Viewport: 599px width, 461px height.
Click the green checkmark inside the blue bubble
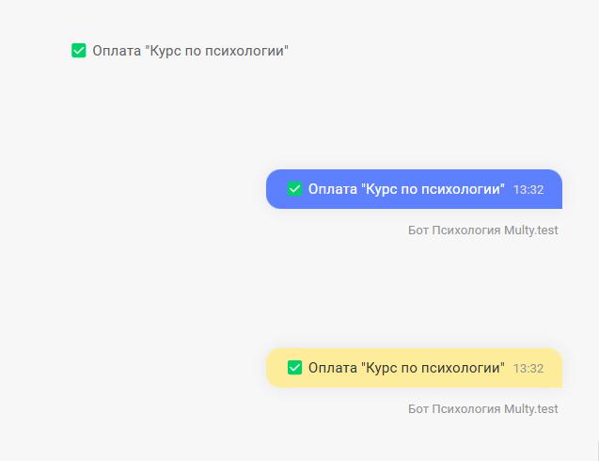point(294,189)
